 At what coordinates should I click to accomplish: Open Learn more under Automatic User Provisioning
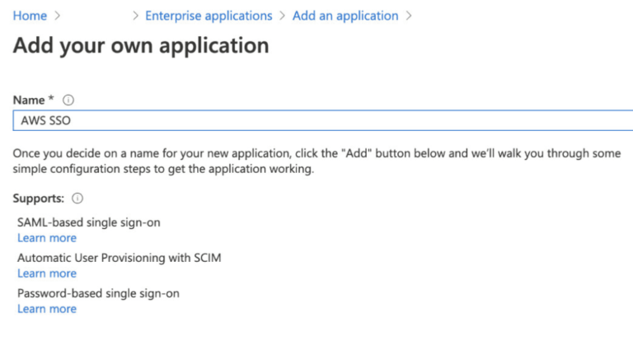click(x=47, y=273)
